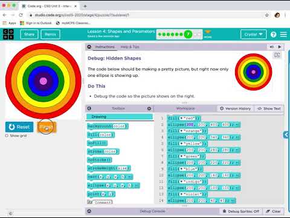The image size is (290, 218).
Task: Click the layout resize icon beside the preview image
Action: coord(277,55)
